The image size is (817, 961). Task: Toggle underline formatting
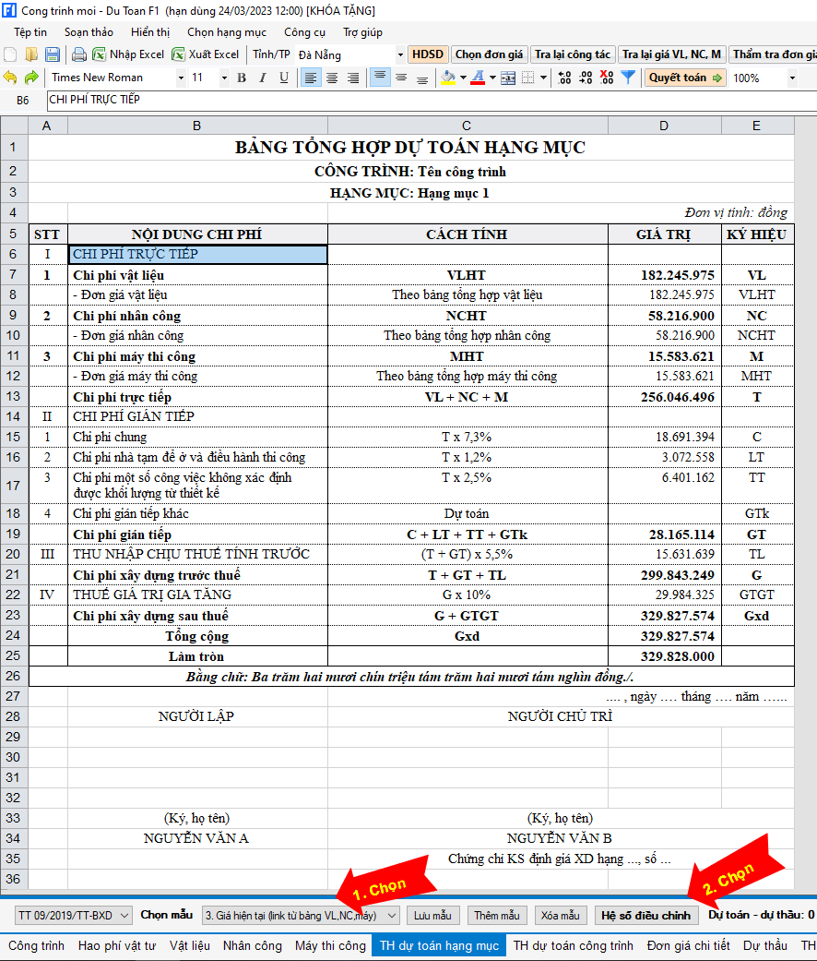[283, 78]
